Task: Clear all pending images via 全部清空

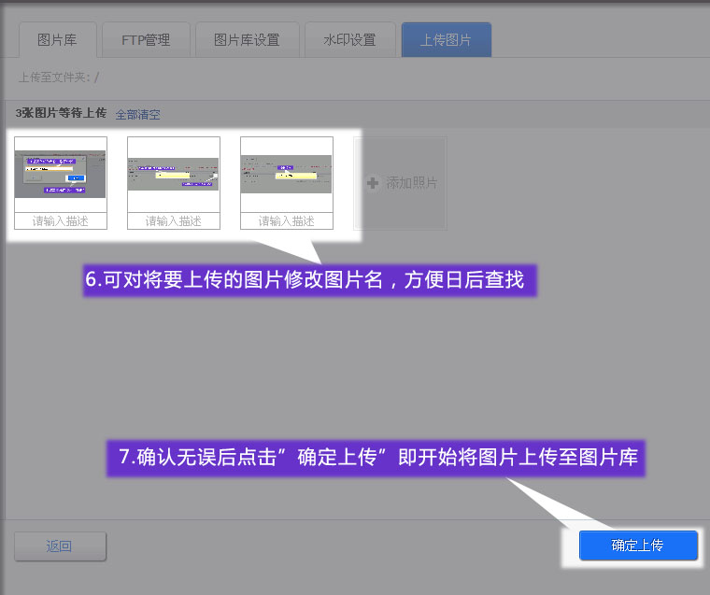Action: tap(137, 114)
